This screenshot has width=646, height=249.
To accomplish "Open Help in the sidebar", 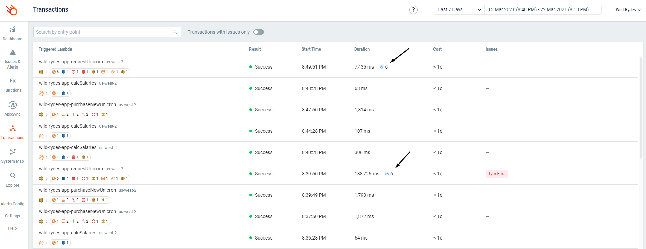I will [13, 228].
